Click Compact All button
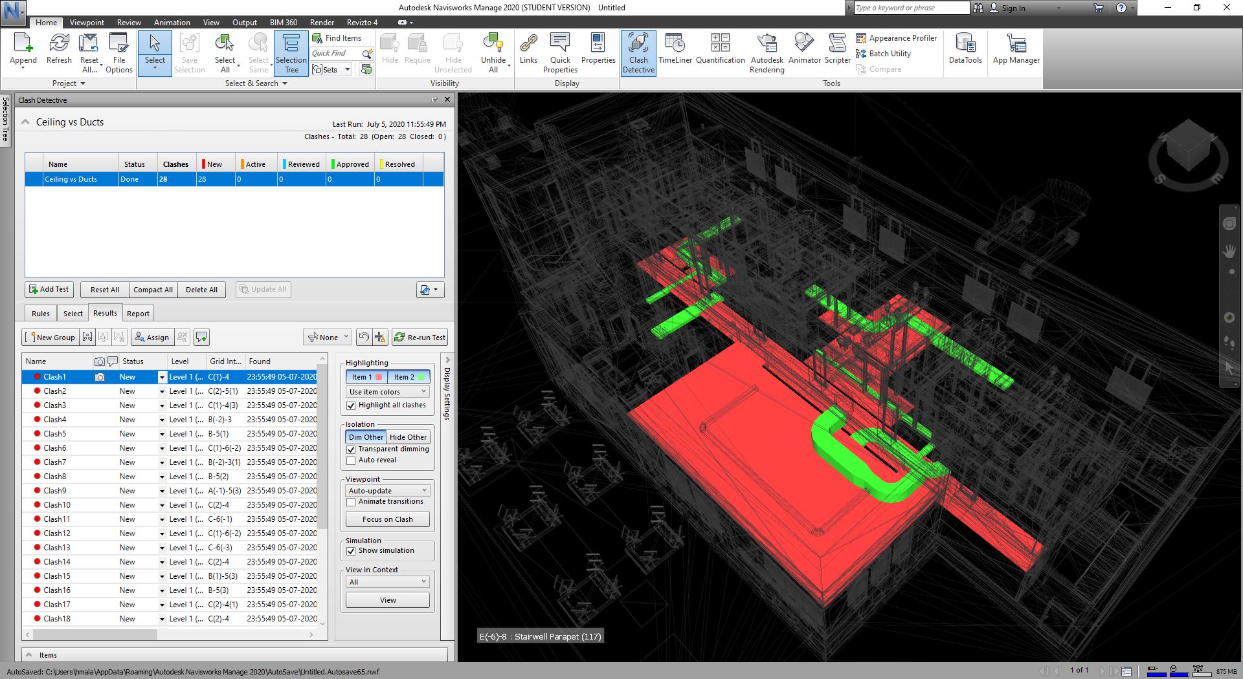 tap(153, 290)
